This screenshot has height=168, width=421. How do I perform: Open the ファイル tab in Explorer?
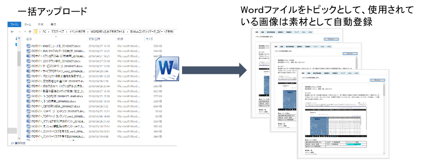14,24
